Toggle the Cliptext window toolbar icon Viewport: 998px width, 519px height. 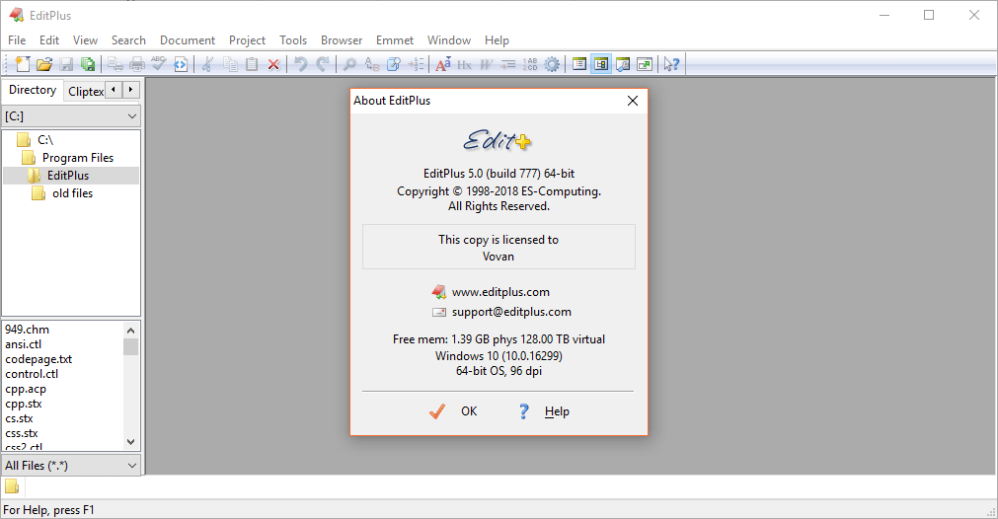point(579,63)
